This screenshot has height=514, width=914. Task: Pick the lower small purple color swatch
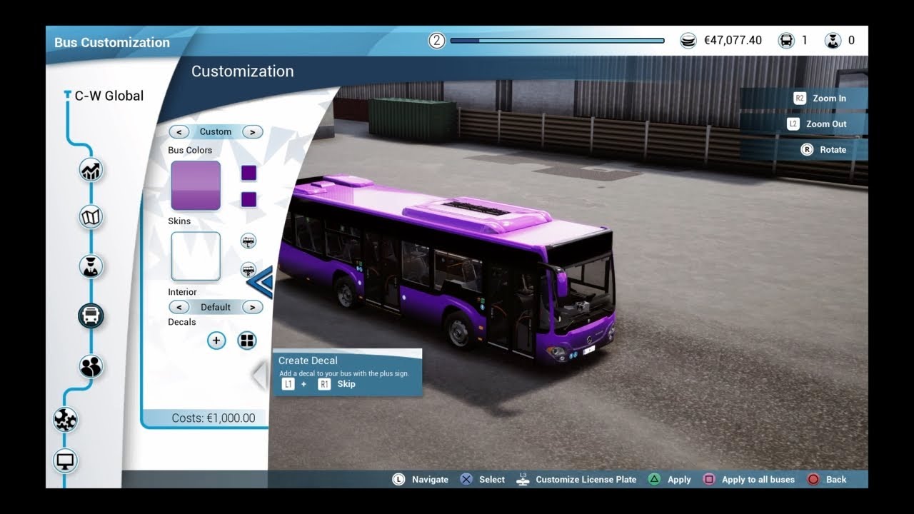point(248,199)
